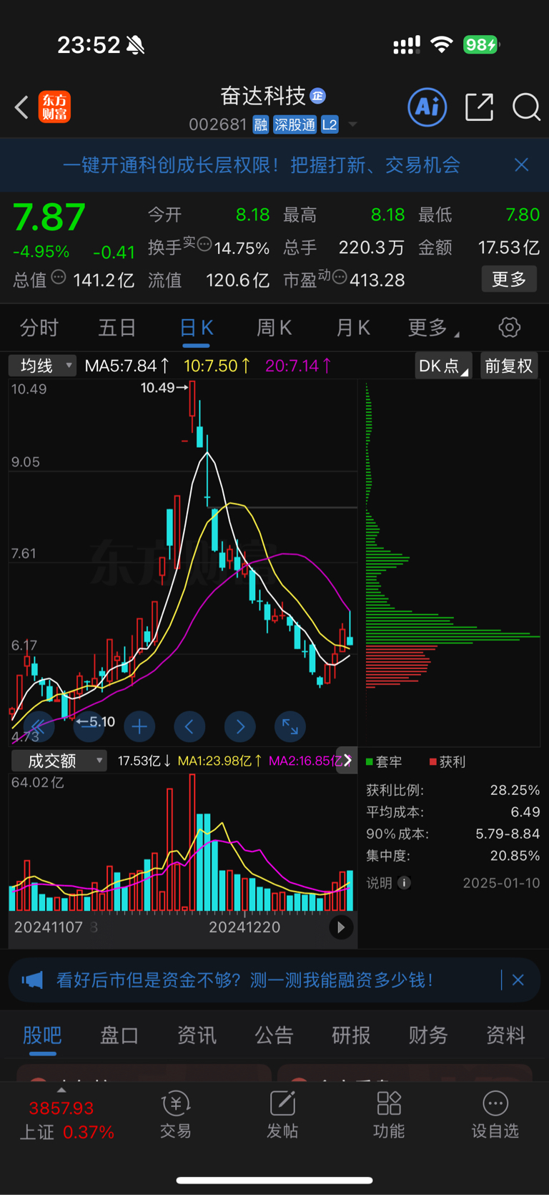Image resolution: width=549 pixels, height=1195 pixels.
Task: Switch to the 盘口 tab
Action: click(x=119, y=1035)
